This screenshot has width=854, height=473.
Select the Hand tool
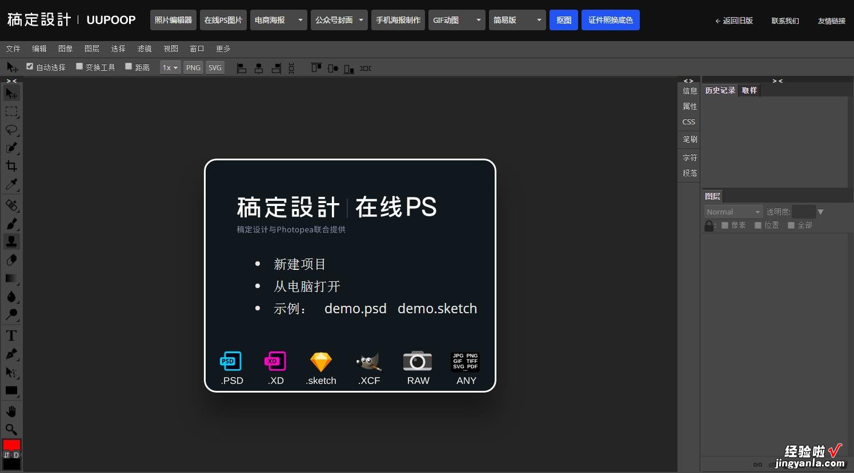click(x=11, y=411)
